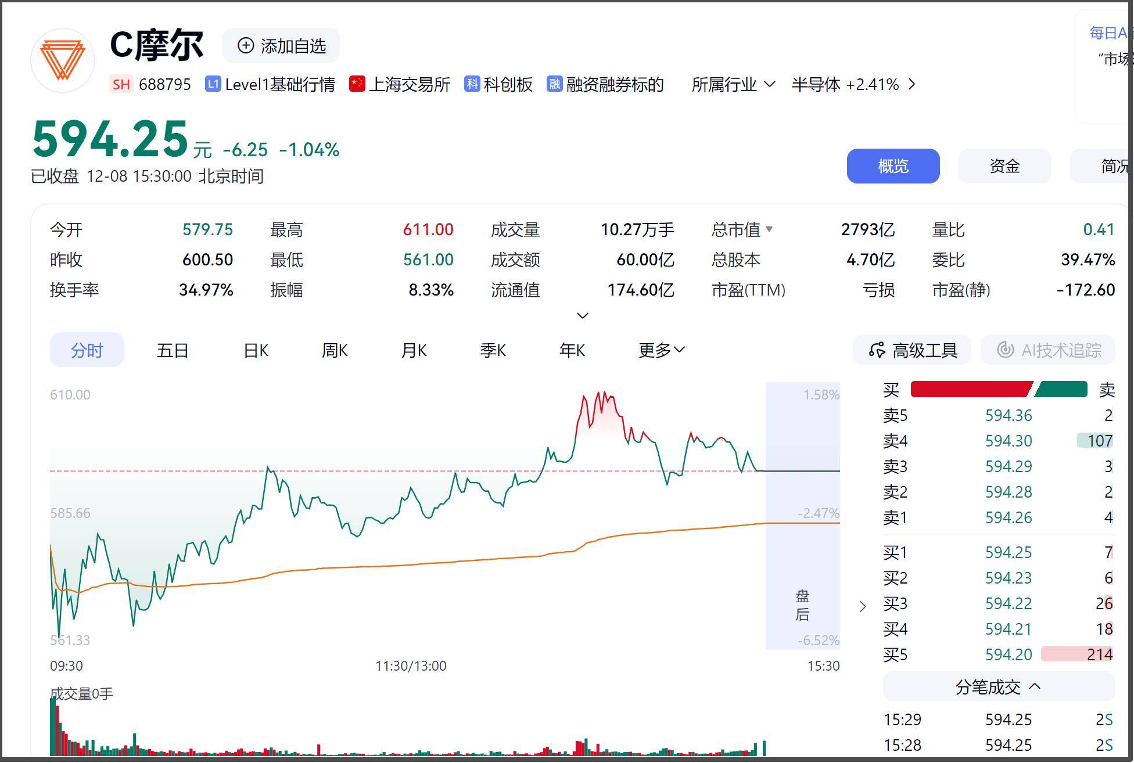Click the L1 Level1基础行情 badge icon
Screen dimensions: 1134x763
click(x=213, y=84)
